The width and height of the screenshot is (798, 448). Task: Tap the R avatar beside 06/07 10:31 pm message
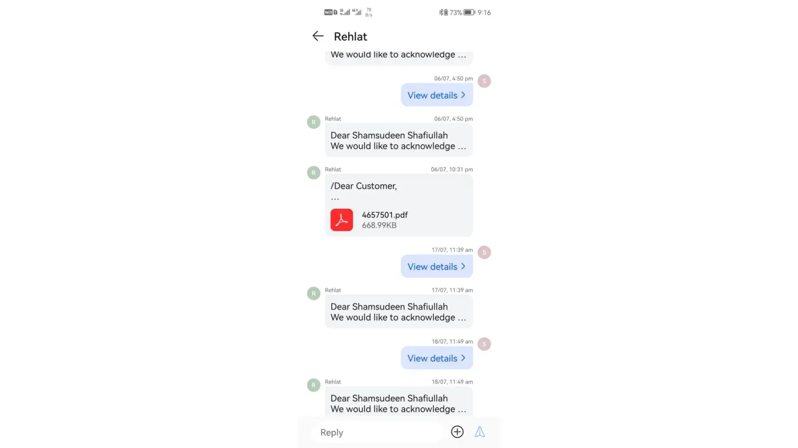pos(313,172)
